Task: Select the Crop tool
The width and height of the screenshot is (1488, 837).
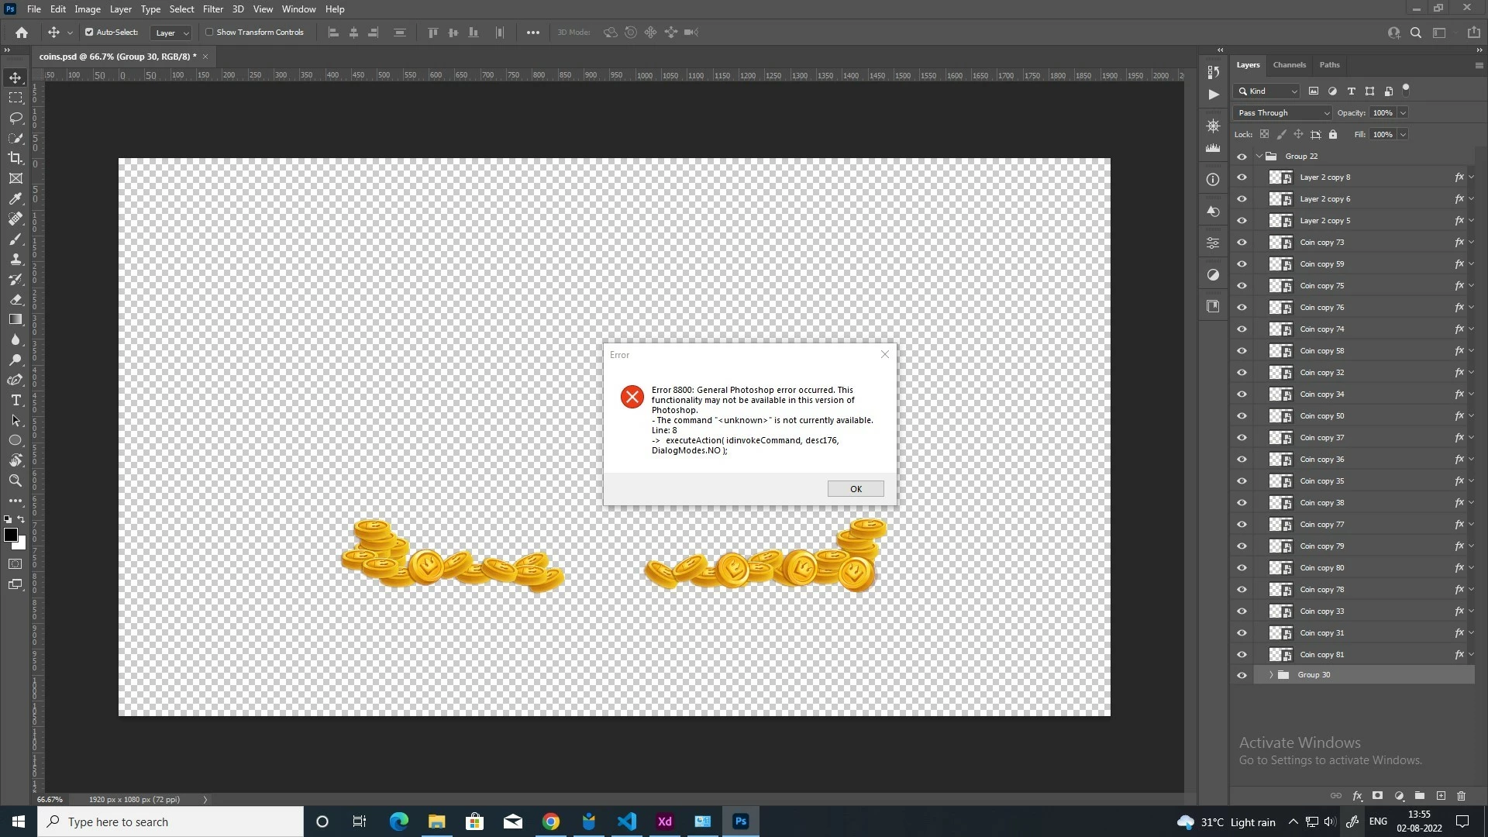Action: (15, 158)
